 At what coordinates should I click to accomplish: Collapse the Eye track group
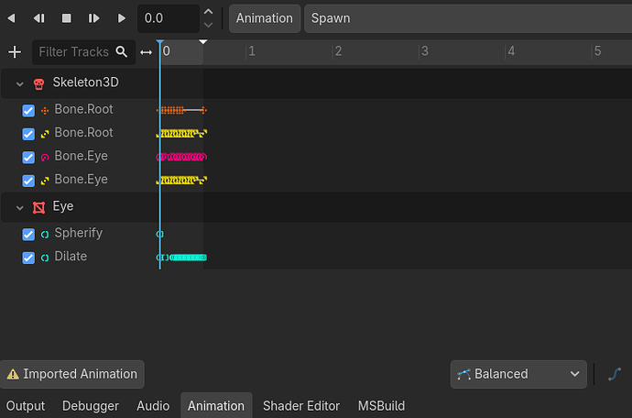(x=19, y=208)
